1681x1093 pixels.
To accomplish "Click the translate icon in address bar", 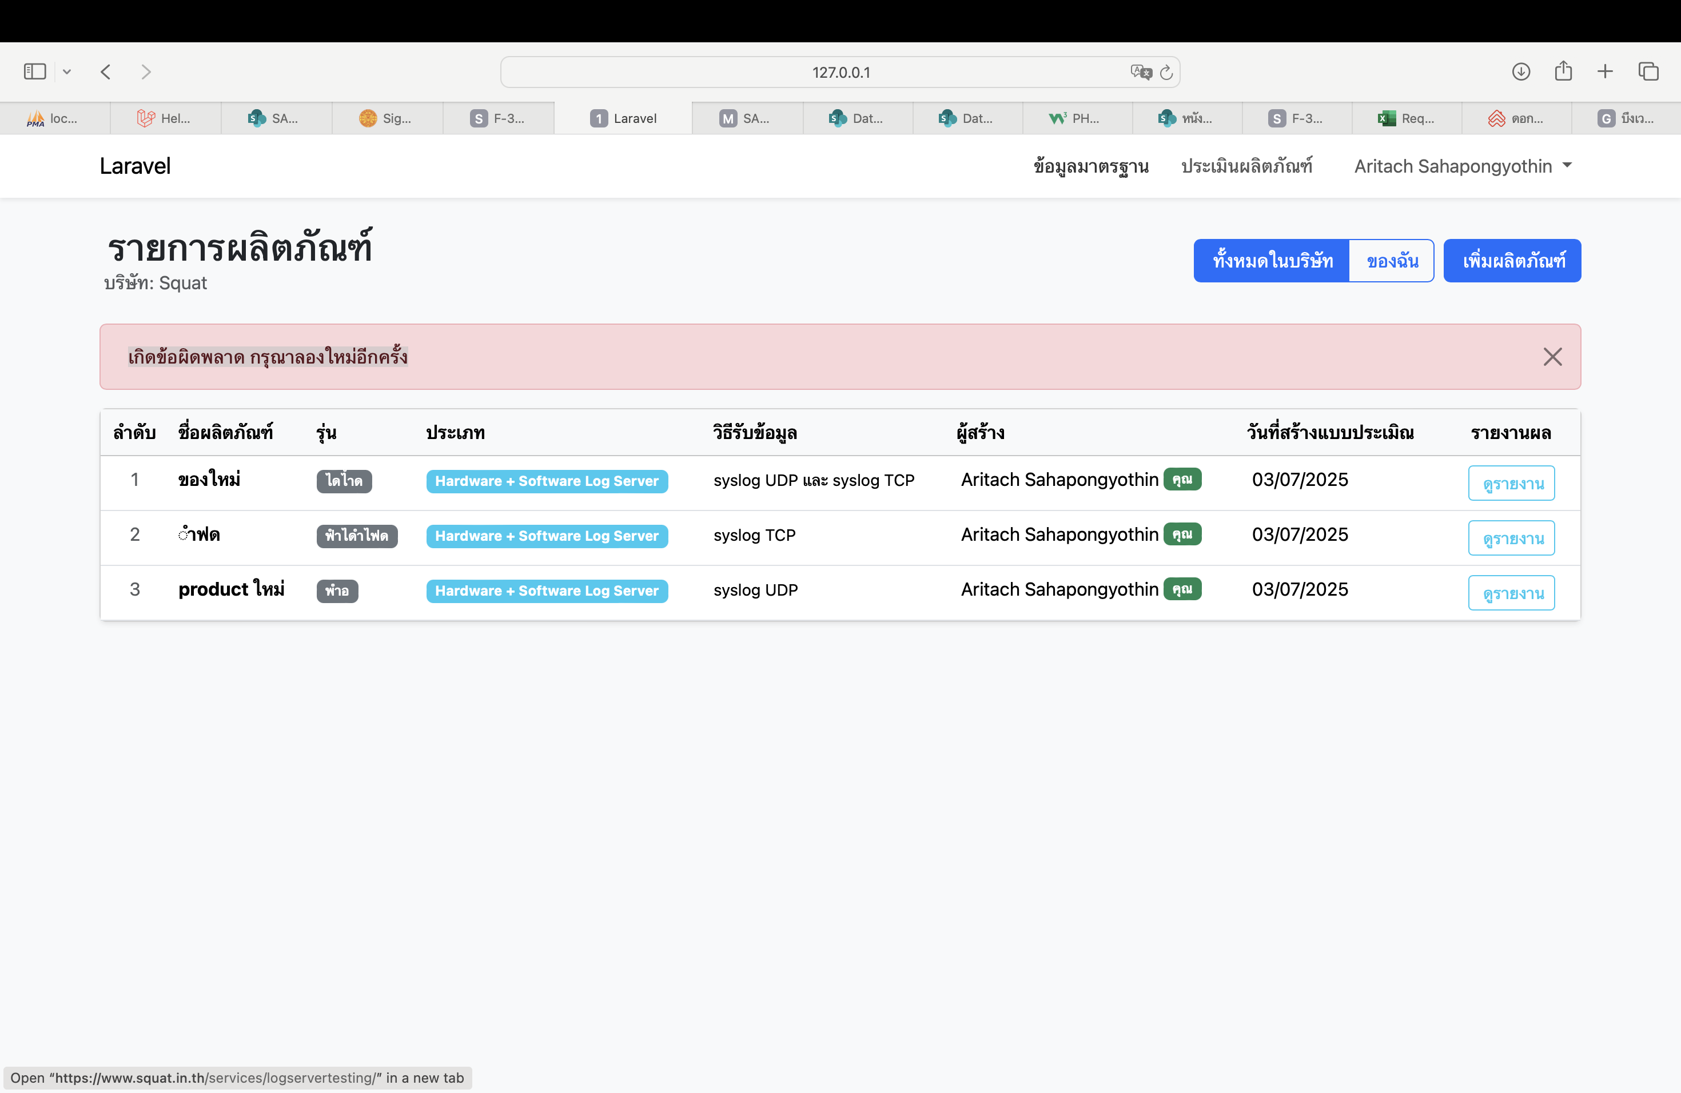I will 1140,72.
